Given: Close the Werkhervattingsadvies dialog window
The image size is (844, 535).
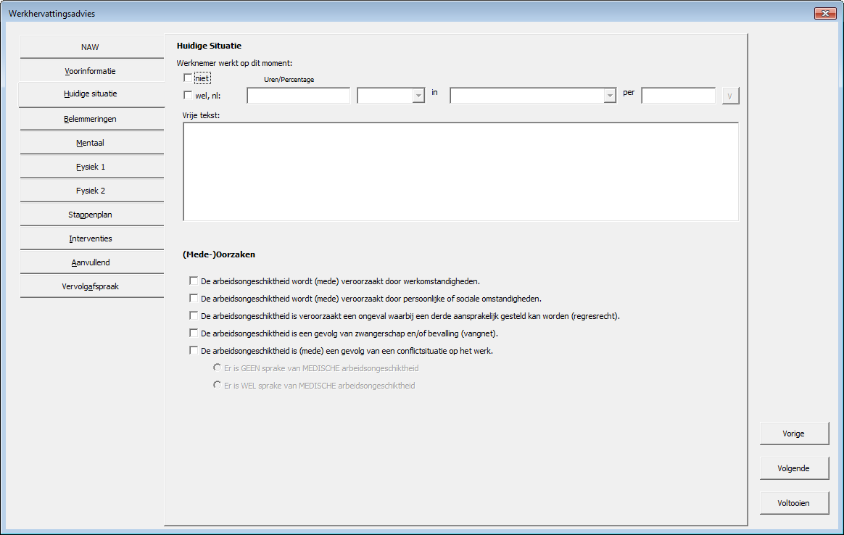Looking at the screenshot, I should [825, 14].
